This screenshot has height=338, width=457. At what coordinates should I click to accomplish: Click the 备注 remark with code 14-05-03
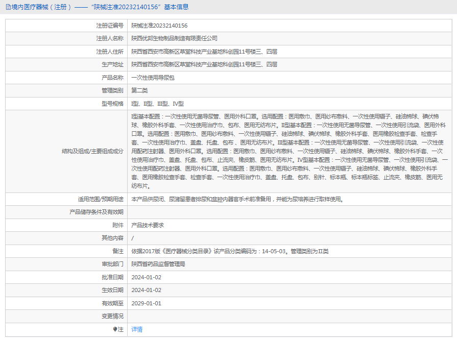pos(230,251)
